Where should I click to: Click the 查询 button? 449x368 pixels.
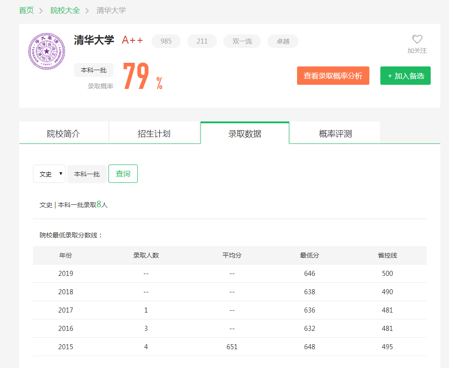[x=123, y=174]
